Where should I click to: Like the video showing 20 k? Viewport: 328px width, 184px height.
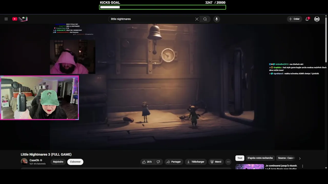tap(147, 162)
